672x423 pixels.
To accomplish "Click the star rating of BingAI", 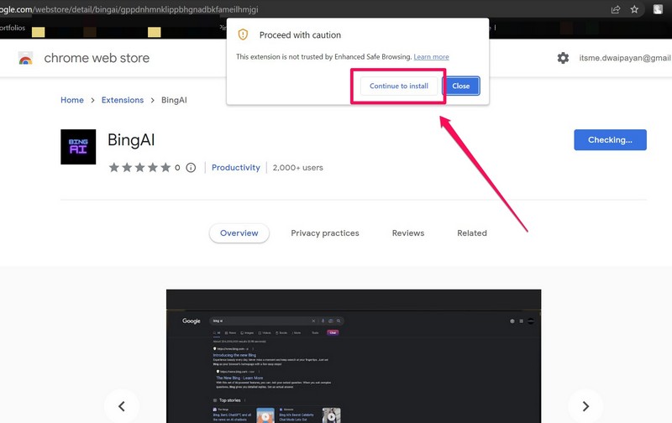I will (139, 167).
